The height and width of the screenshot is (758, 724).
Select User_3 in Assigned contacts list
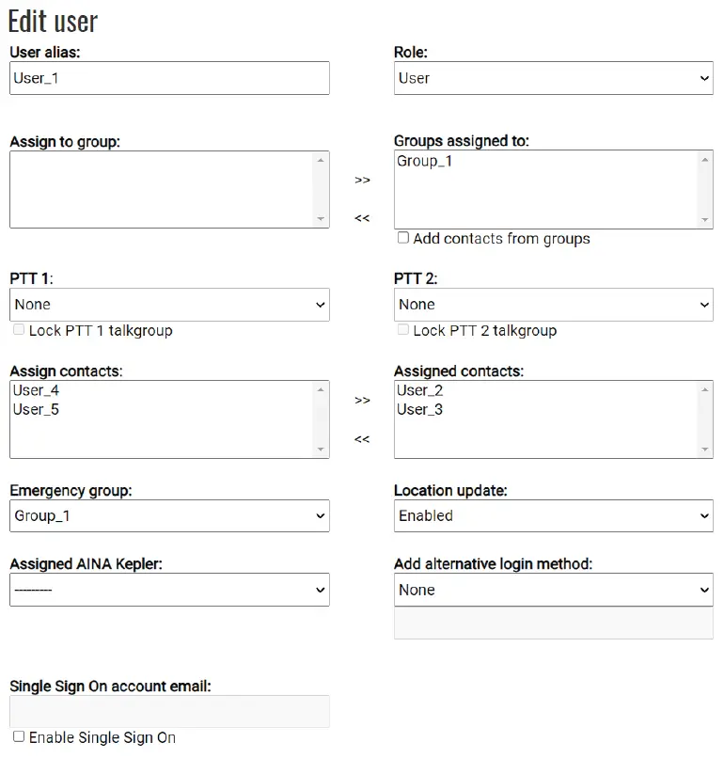click(x=419, y=410)
